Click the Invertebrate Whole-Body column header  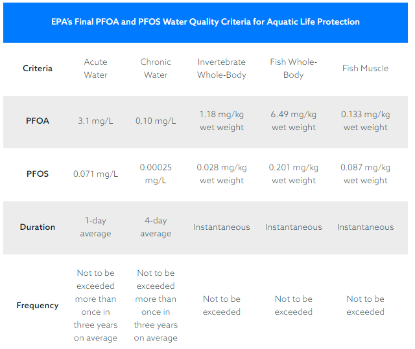coord(222,69)
